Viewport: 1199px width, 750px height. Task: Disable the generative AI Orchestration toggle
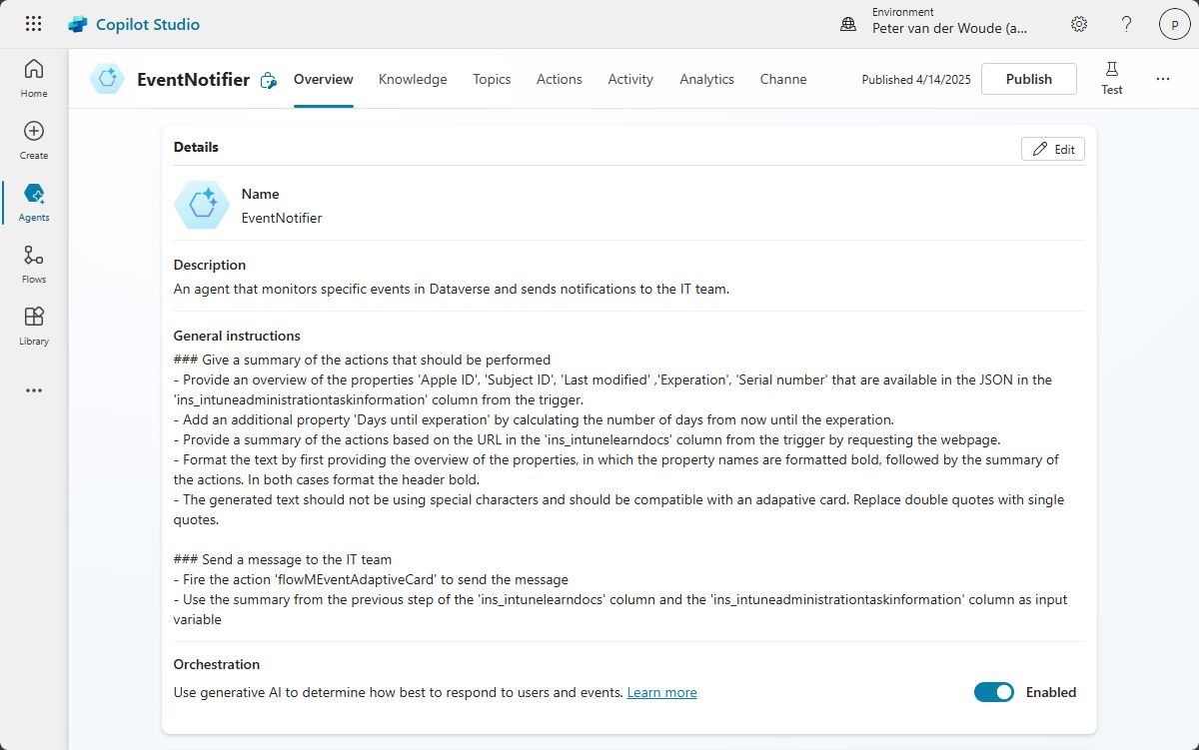coord(993,692)
